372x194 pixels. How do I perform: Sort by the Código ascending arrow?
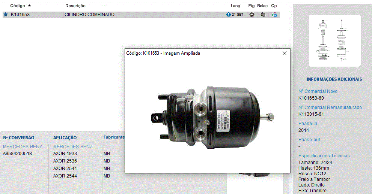[x=30, y=6]
